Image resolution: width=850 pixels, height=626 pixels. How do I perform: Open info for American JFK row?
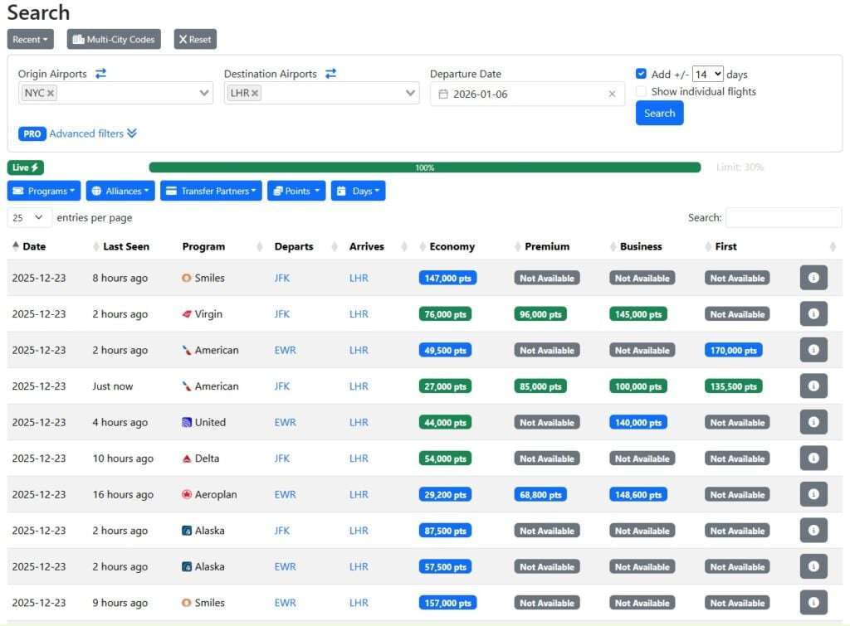tap(813, 386)
